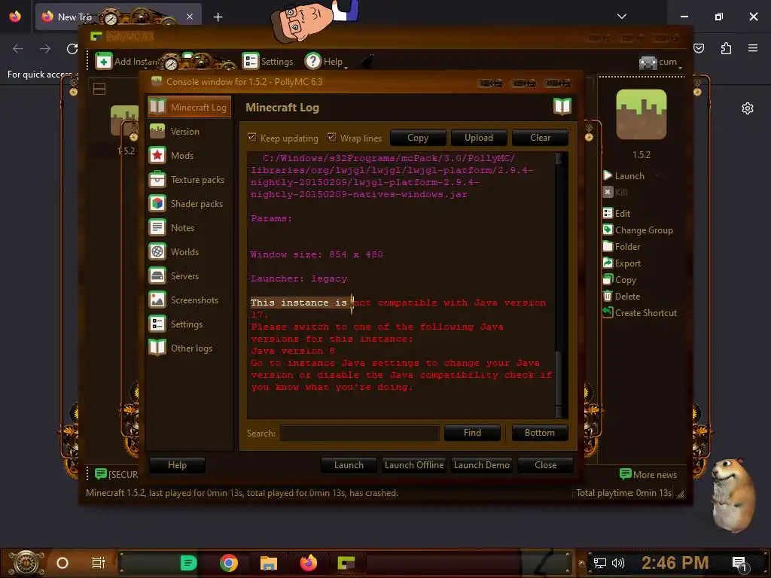
Task: Go back in Firefox
Action: [18, 48]
